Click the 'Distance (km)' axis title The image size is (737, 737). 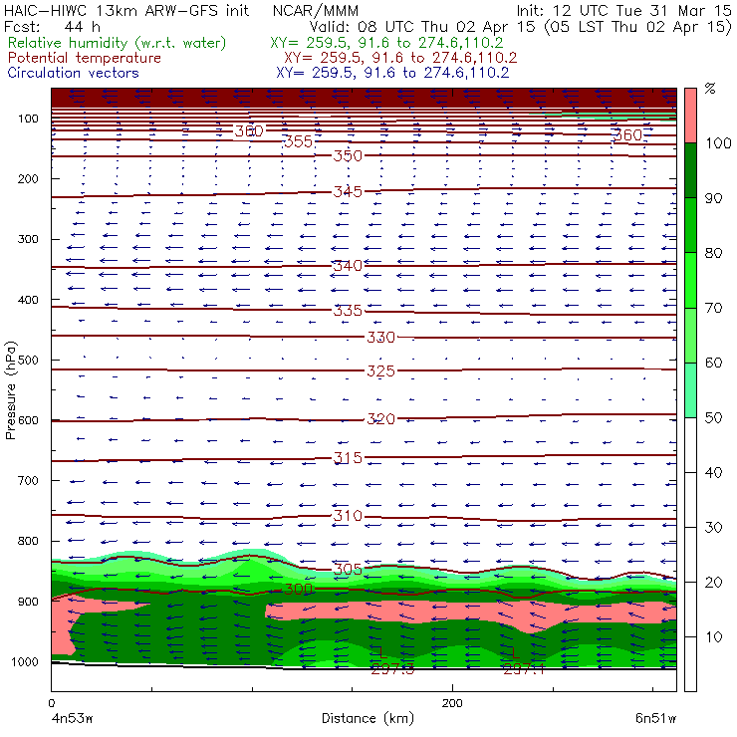click(x=368, y=718)
